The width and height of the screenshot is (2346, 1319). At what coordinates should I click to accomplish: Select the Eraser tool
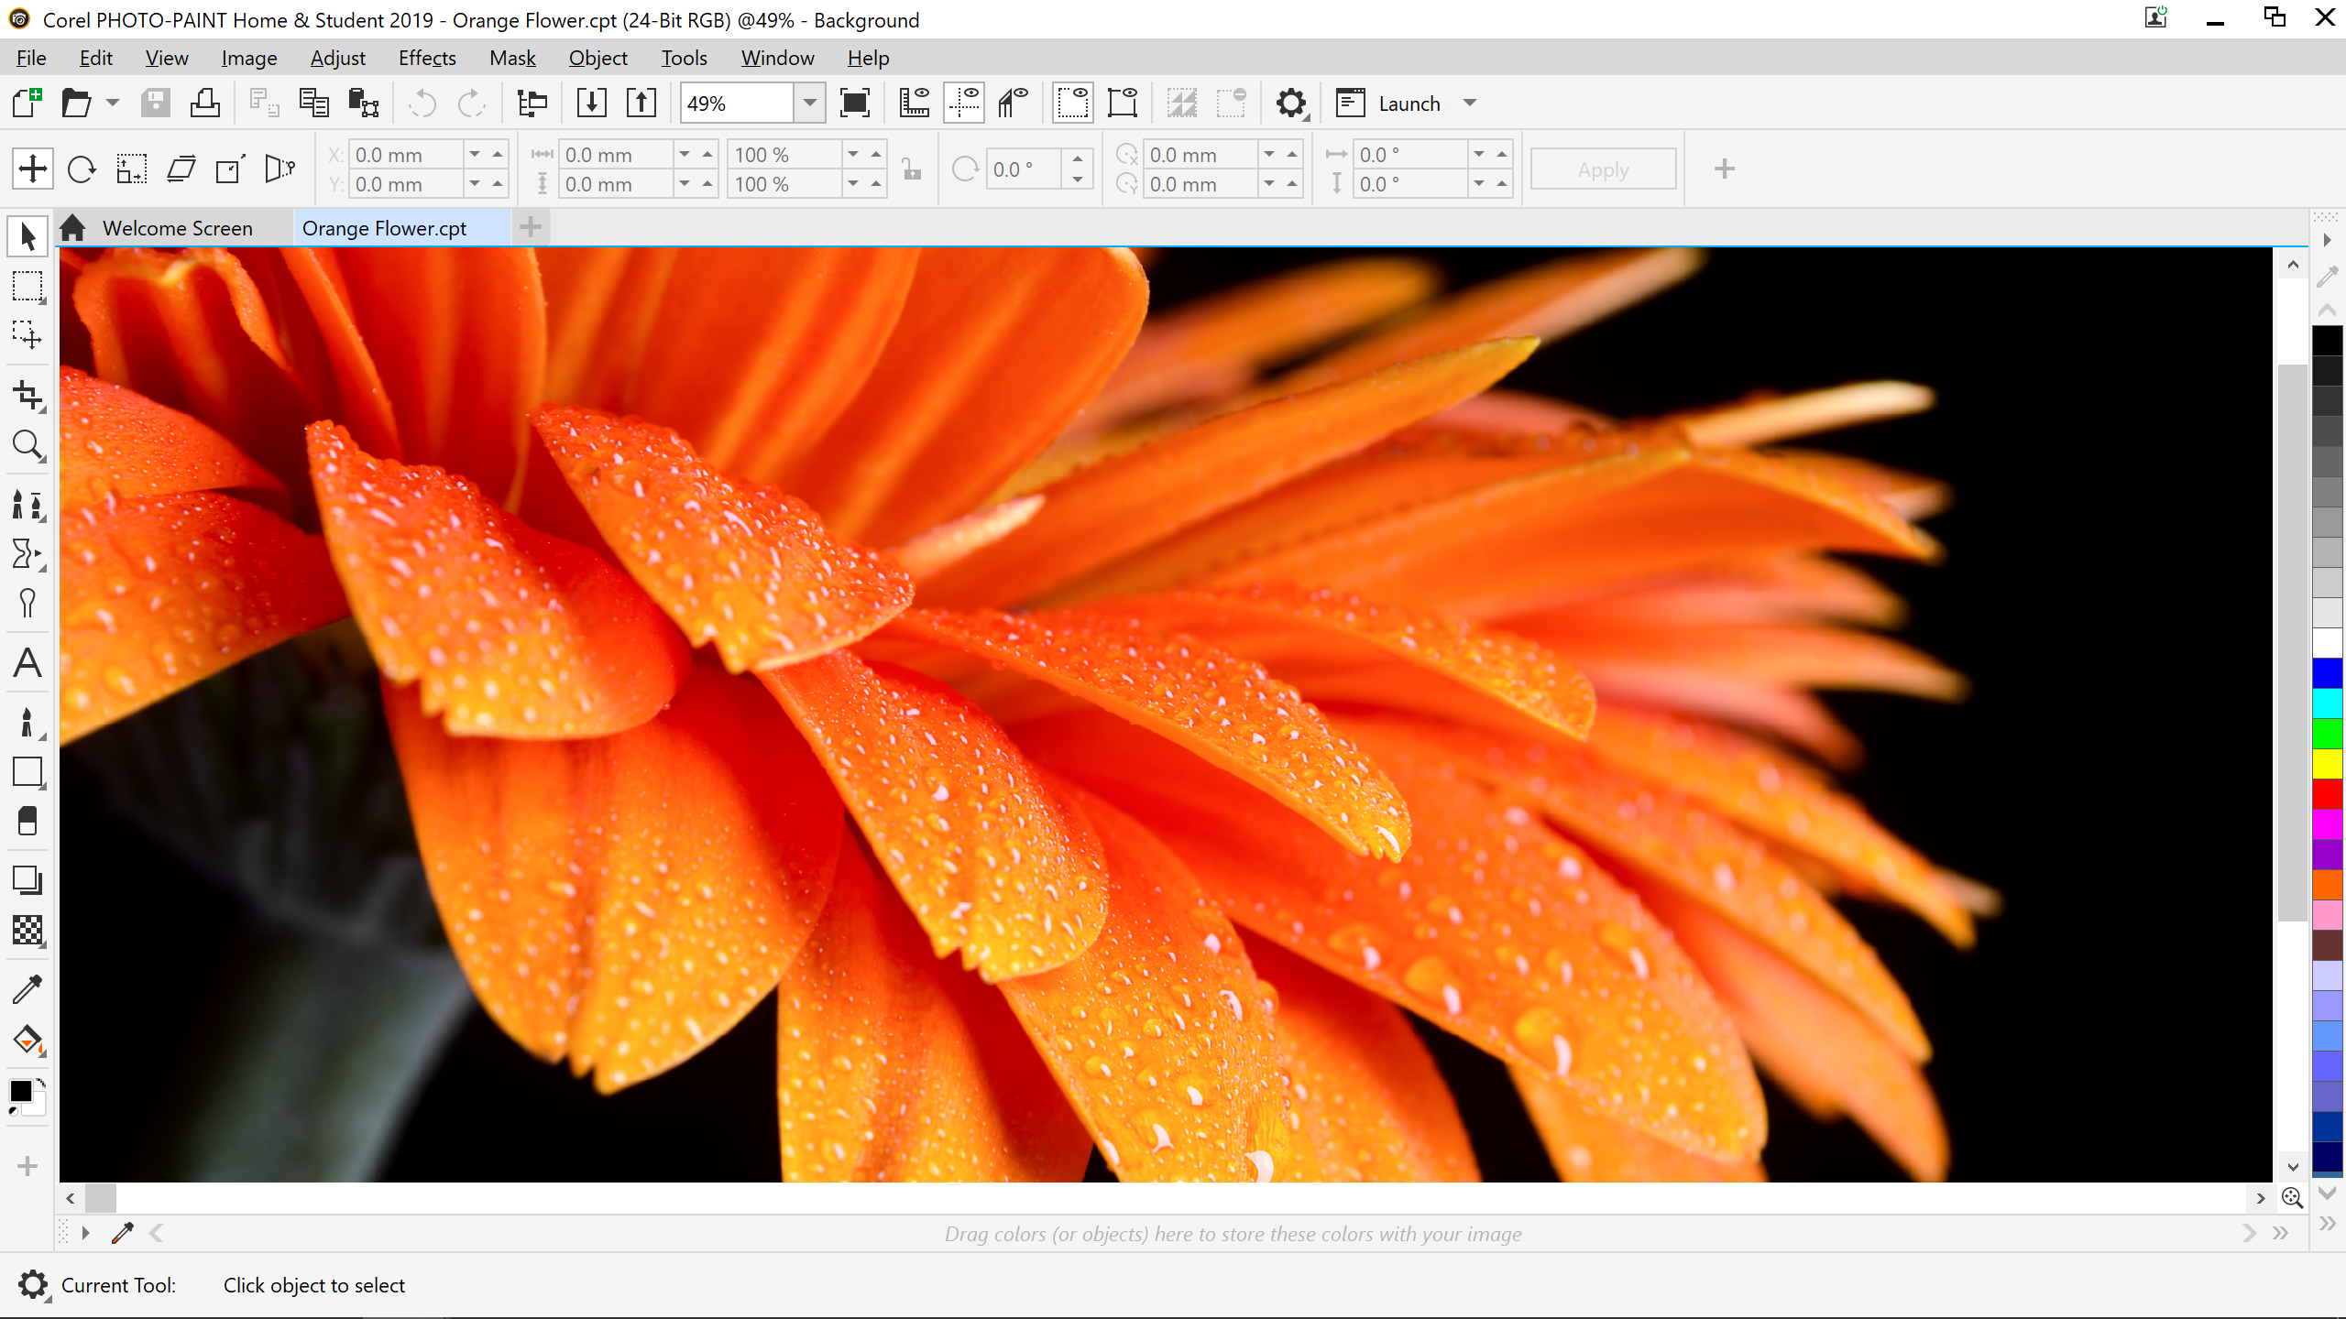tap(27, 822)
